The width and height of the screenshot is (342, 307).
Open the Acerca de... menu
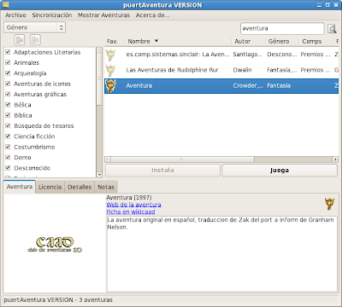(x=152, y=15)
